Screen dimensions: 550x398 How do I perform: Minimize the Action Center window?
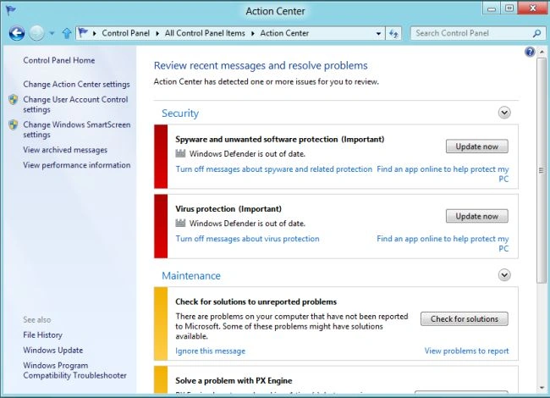point(492,8)
